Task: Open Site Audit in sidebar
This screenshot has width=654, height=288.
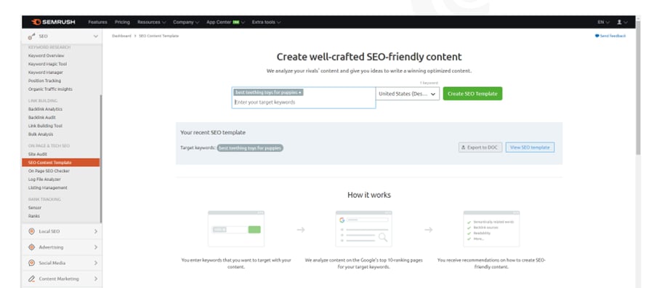Action: (38, 154)
